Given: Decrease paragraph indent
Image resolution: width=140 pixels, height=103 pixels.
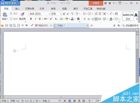Looking at the screenshot, I should pos(96,14).
